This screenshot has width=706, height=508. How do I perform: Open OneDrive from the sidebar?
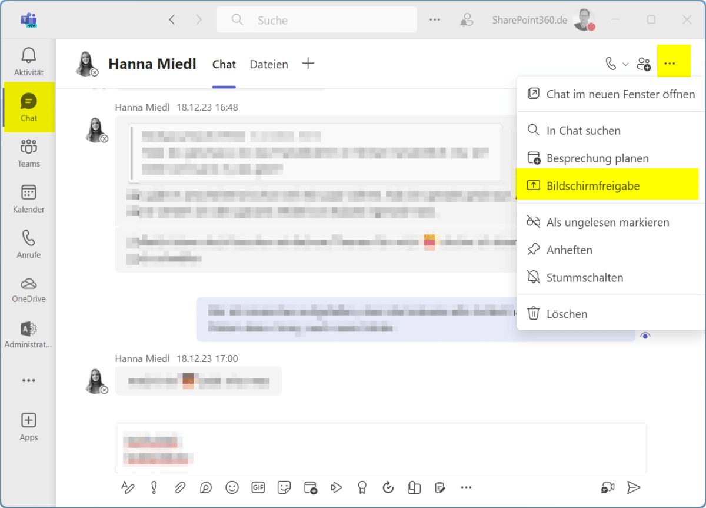pyautogui.click(x=29, y=290)
